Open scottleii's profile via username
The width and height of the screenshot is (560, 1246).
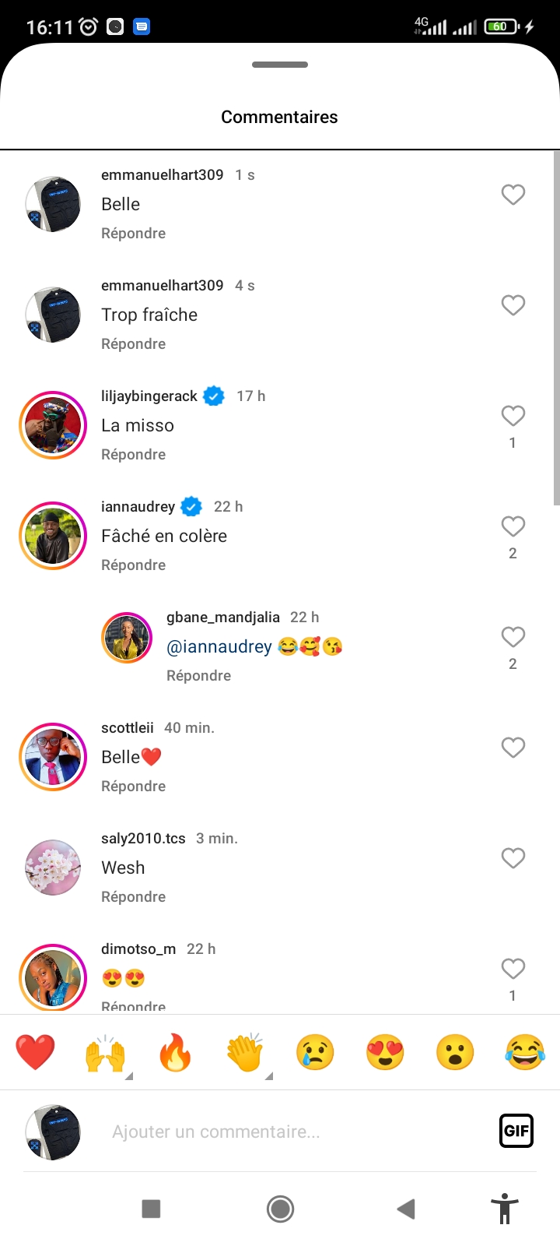click(128, 728)
